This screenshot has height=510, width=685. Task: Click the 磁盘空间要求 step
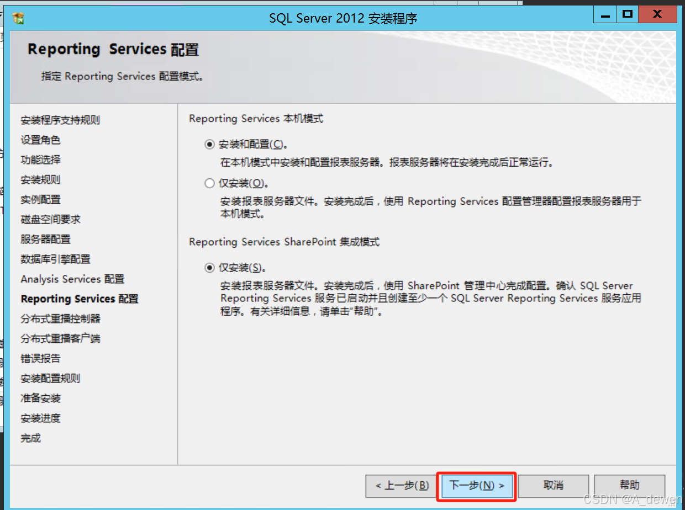click(x=50, y=220)
